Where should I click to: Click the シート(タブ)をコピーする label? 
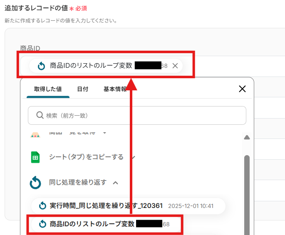click(x=87, y=157)
